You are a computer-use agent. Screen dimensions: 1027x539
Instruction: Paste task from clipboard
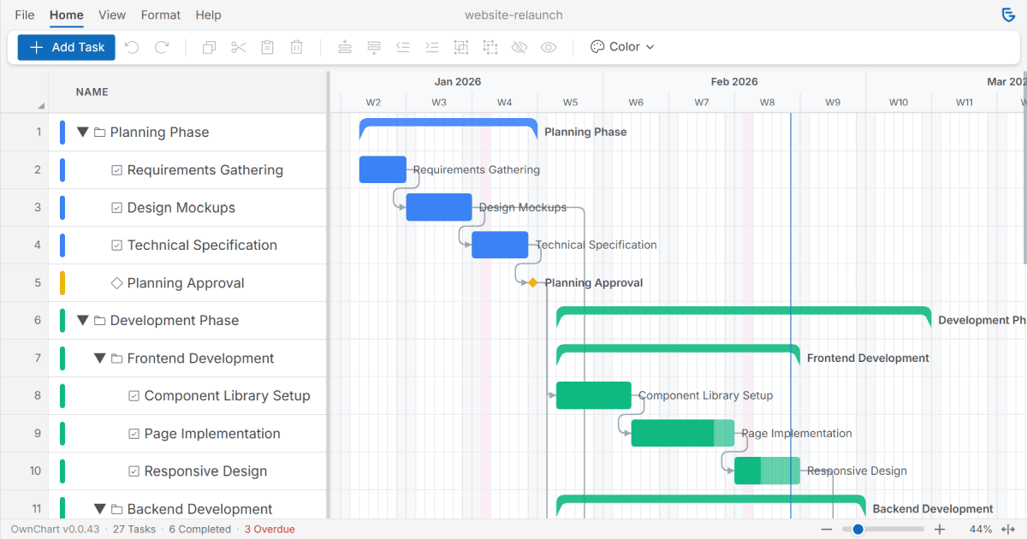(267, 47)
